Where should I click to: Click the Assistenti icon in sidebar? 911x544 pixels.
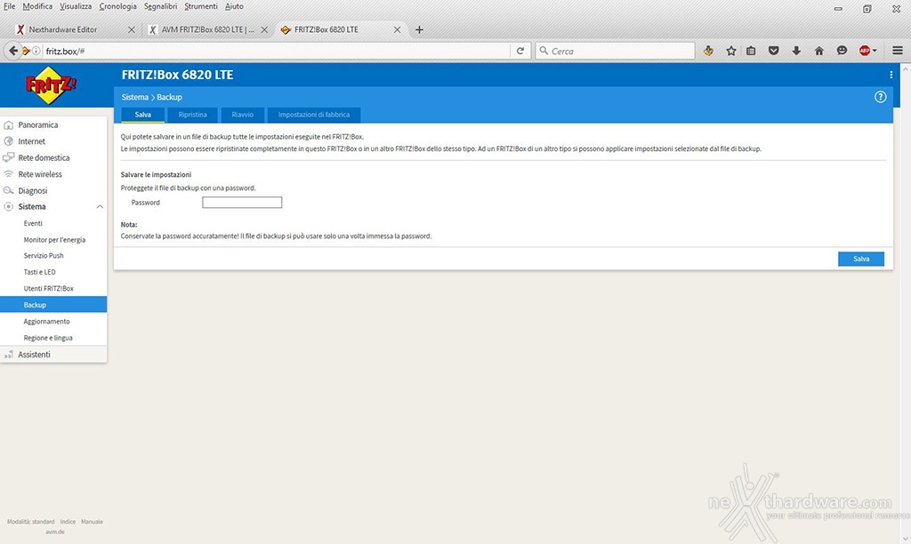point(9,354)
